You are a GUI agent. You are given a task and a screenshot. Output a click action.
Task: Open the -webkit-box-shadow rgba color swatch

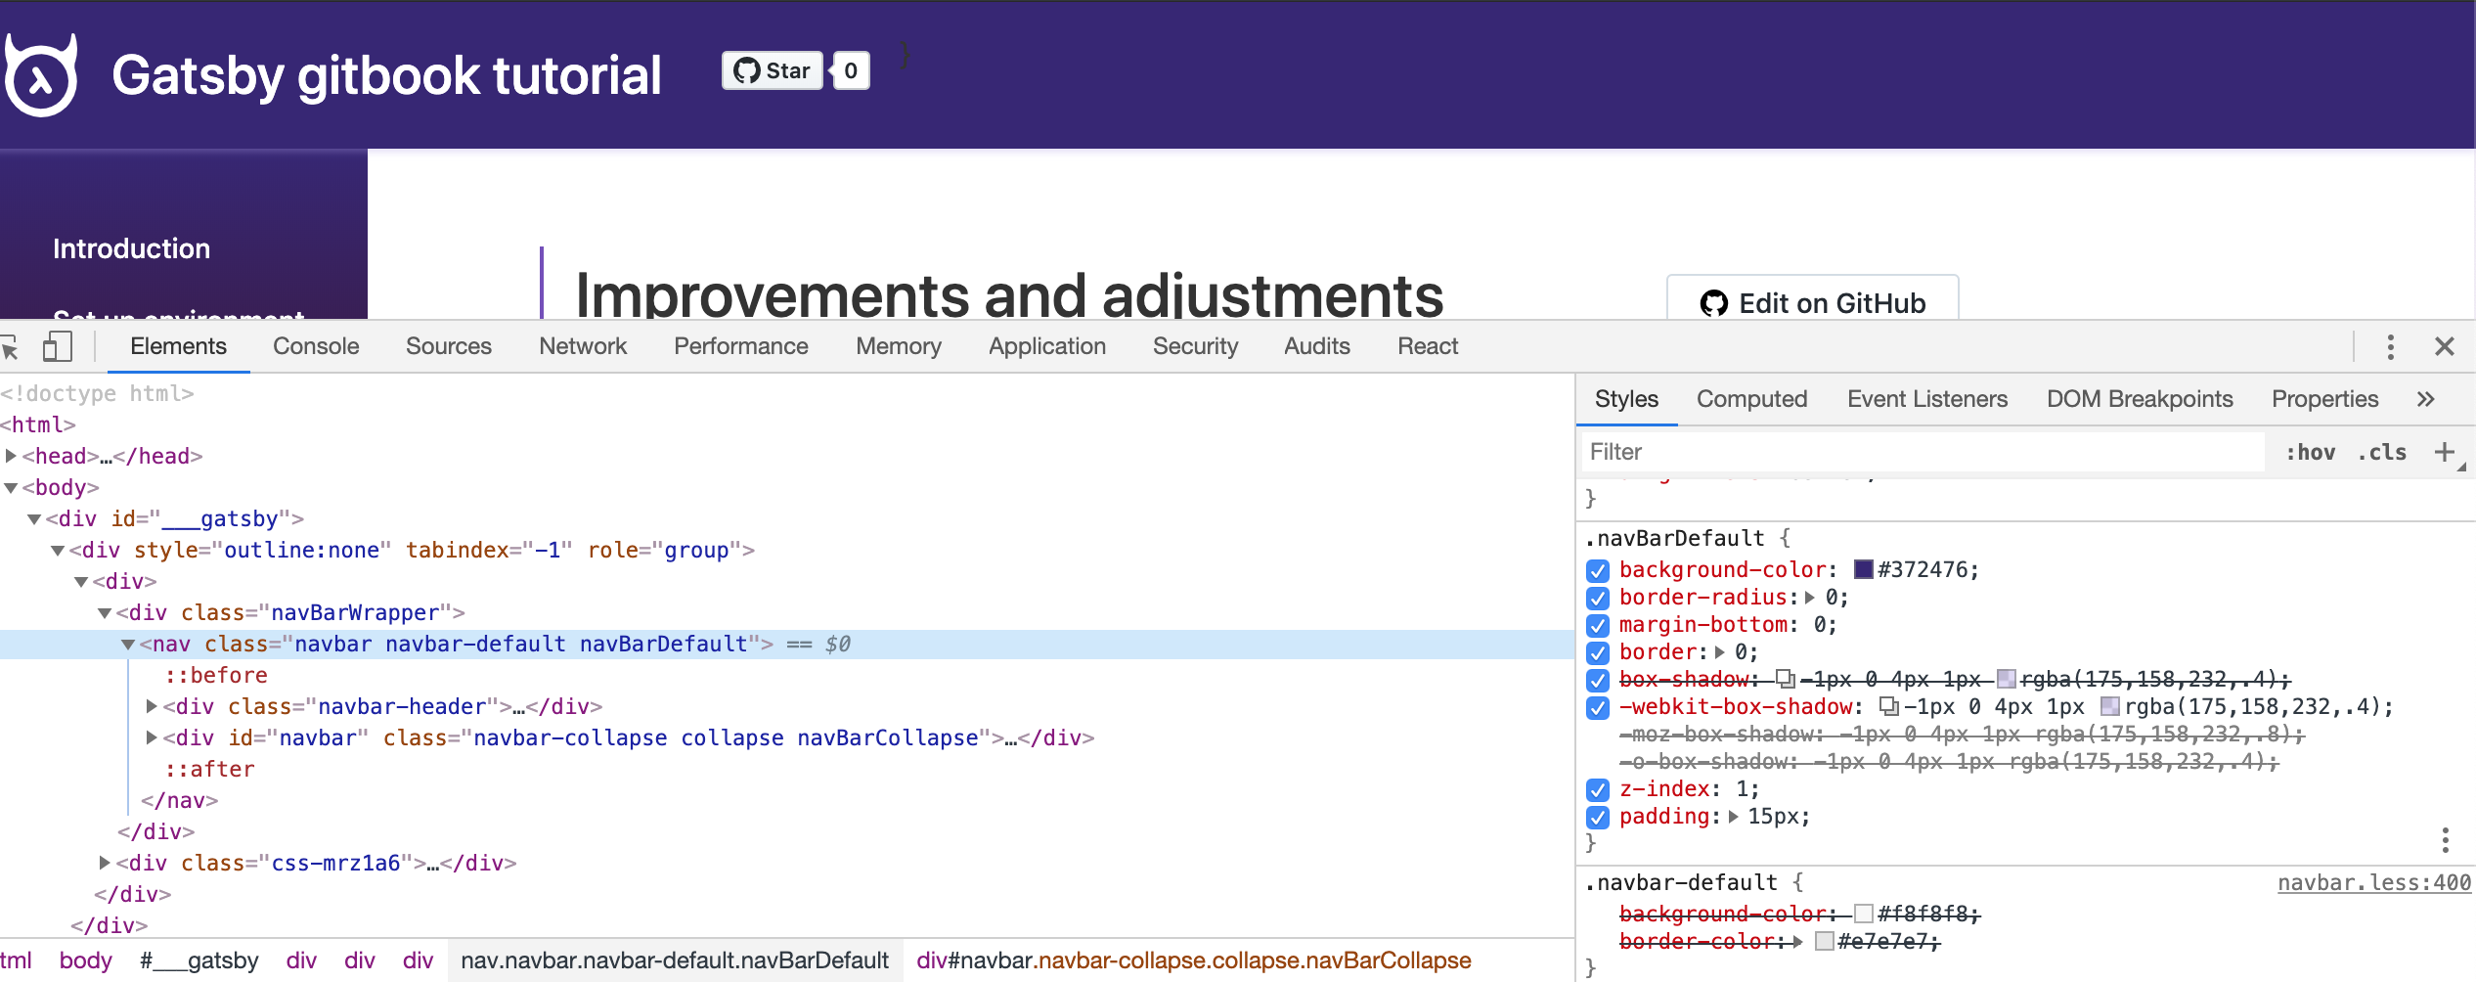pyautogui.click(x=2110, y=706)
